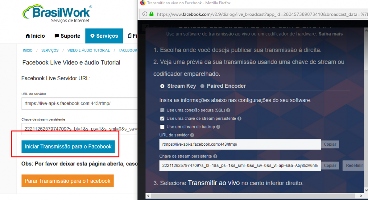Image resolution: width=368 pixels, height=200 pixels.
Task: Click info icon beside URL do servidor label
Action: coord(192,135)
